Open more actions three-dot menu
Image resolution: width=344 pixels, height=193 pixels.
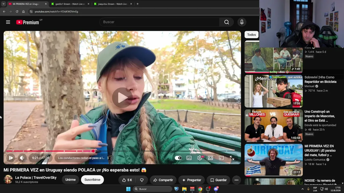(x=236, y=180)
